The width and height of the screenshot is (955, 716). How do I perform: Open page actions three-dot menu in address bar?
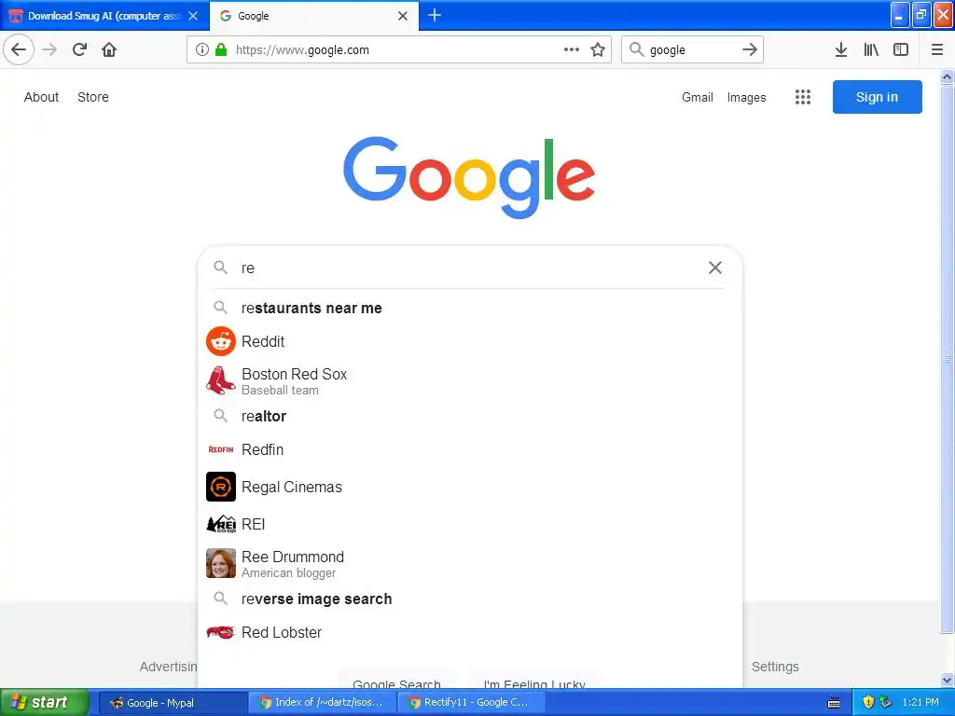point(572,50)
